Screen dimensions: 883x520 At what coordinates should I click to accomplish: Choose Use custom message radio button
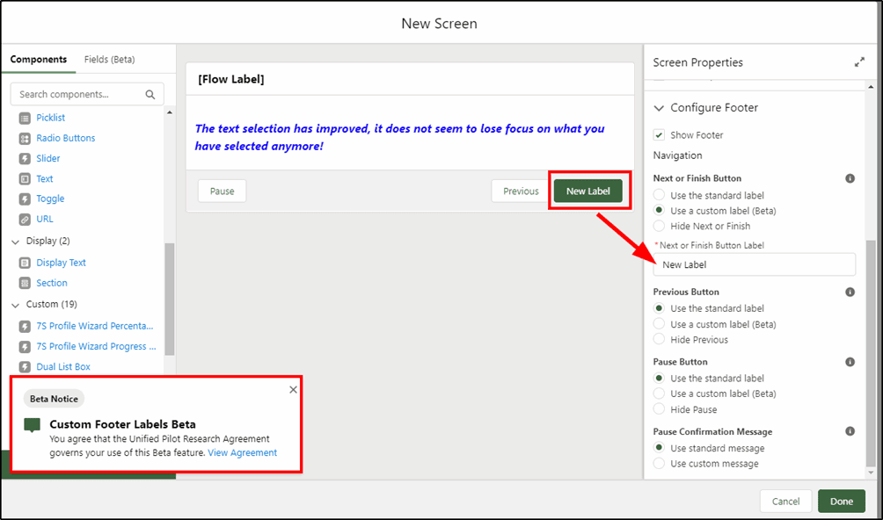[x=659, y=464]
